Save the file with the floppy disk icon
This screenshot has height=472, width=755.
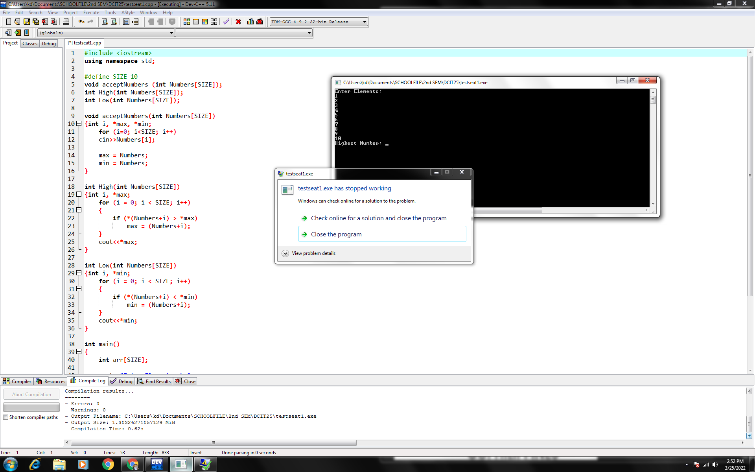point(26,22)
